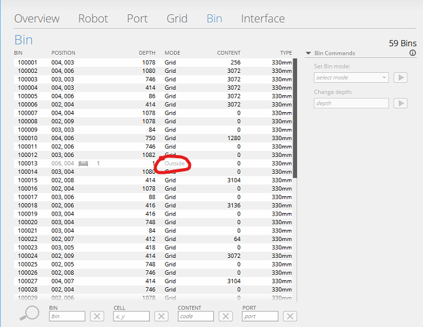Run the Change depth command arrow
This screenshot has width=423, height=327.
[401, 103]
